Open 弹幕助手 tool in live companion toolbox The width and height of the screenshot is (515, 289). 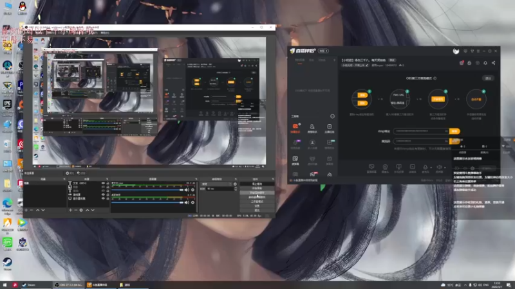pos(295,128)
